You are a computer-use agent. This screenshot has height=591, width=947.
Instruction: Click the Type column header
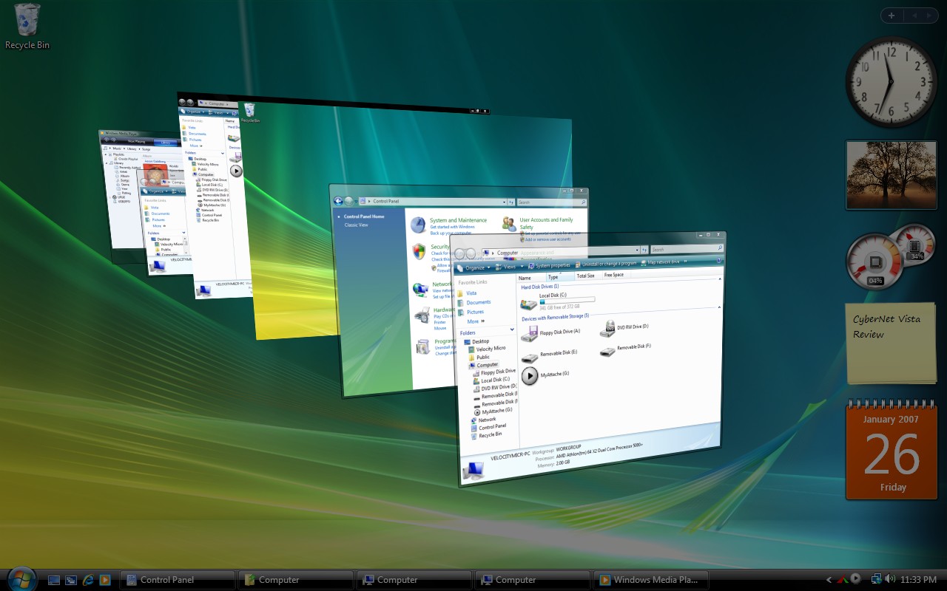pos(553,277)
